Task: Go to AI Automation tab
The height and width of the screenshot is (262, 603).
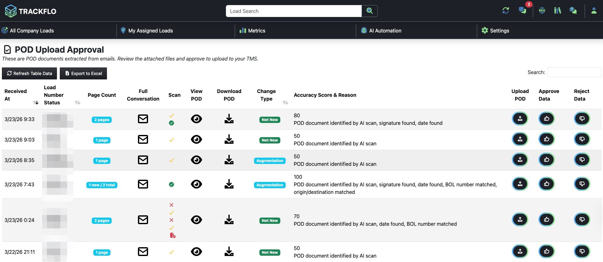Action: [381, 31]
